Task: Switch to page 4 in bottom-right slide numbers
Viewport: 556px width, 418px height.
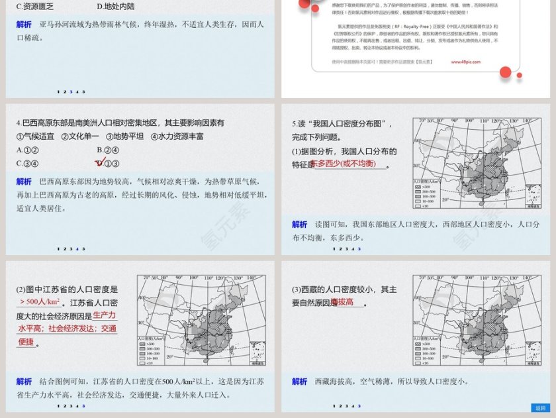Action: click(351, 405)
